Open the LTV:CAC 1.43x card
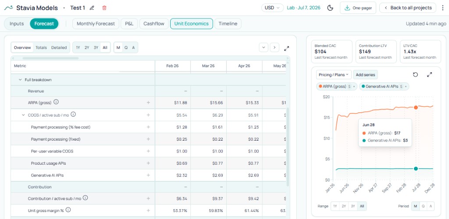The image size is (449, 219). tap(420, 51)
